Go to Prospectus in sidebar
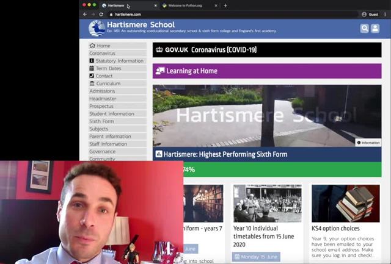Viewport: 391px width, 264px height. [117, 106]
